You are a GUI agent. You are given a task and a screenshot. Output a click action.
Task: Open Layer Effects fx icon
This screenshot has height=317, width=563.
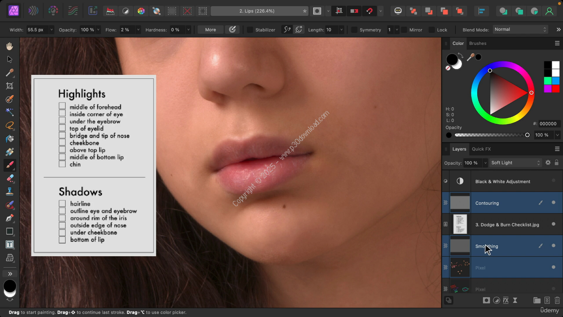click(x=506, y=300)
